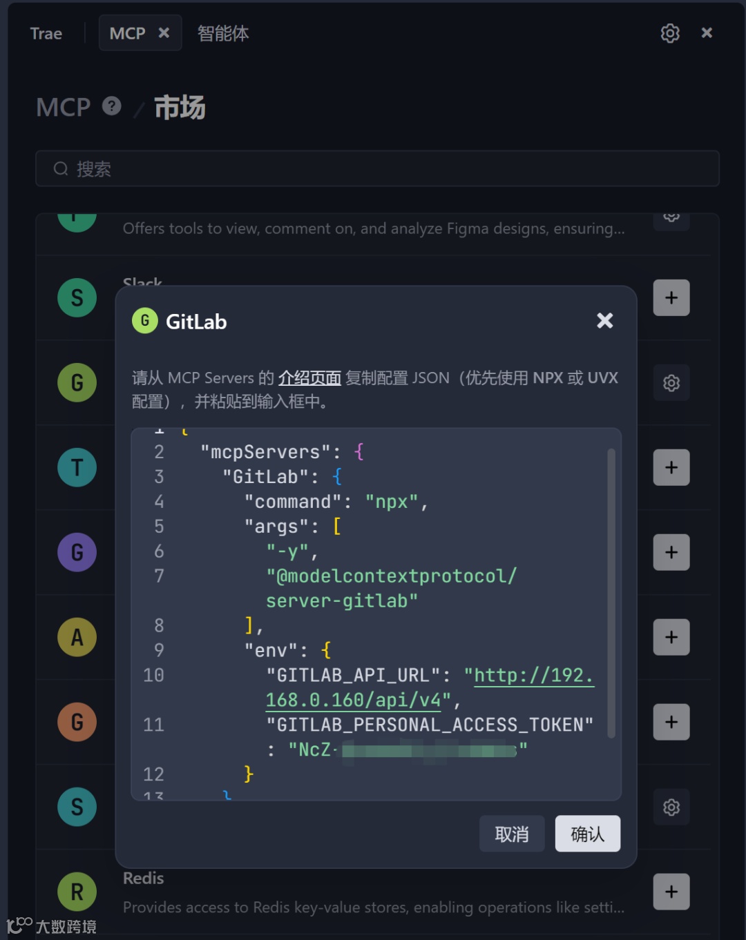
Task: Open the settings gear in top bar
Action: pos(670,33)
